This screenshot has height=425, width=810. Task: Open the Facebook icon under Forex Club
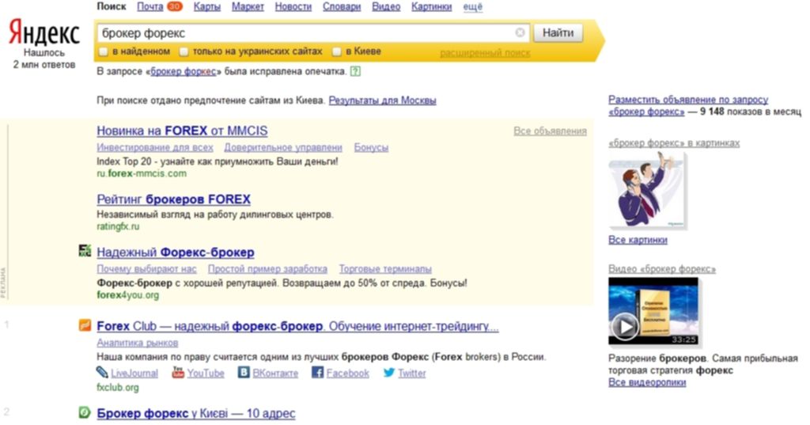pyautogui.click(x=318, y=372)
